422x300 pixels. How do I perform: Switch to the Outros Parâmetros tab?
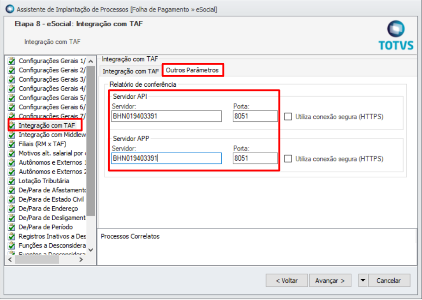192,70
